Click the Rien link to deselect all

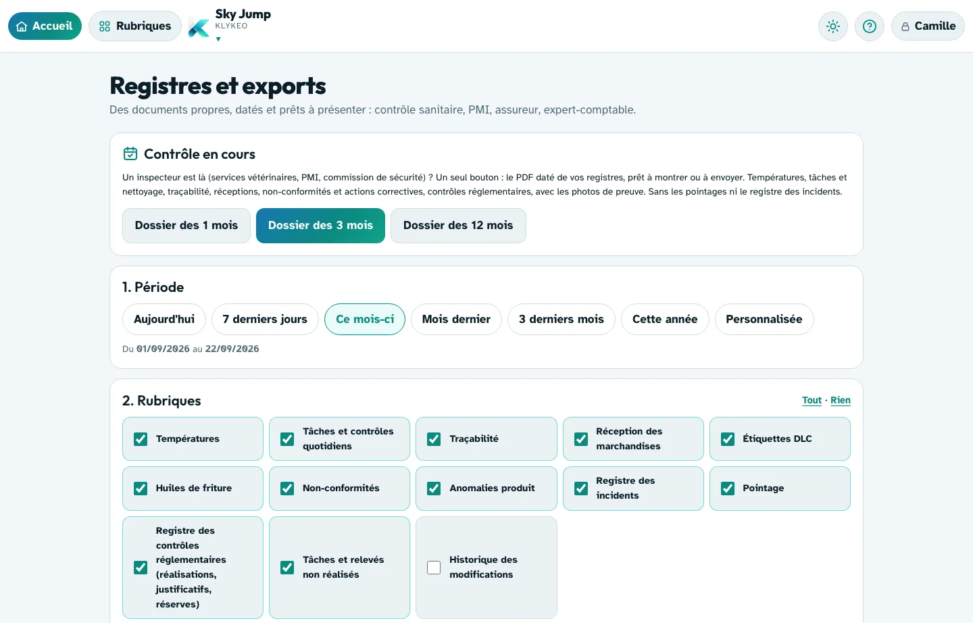(x=841, y=400)
